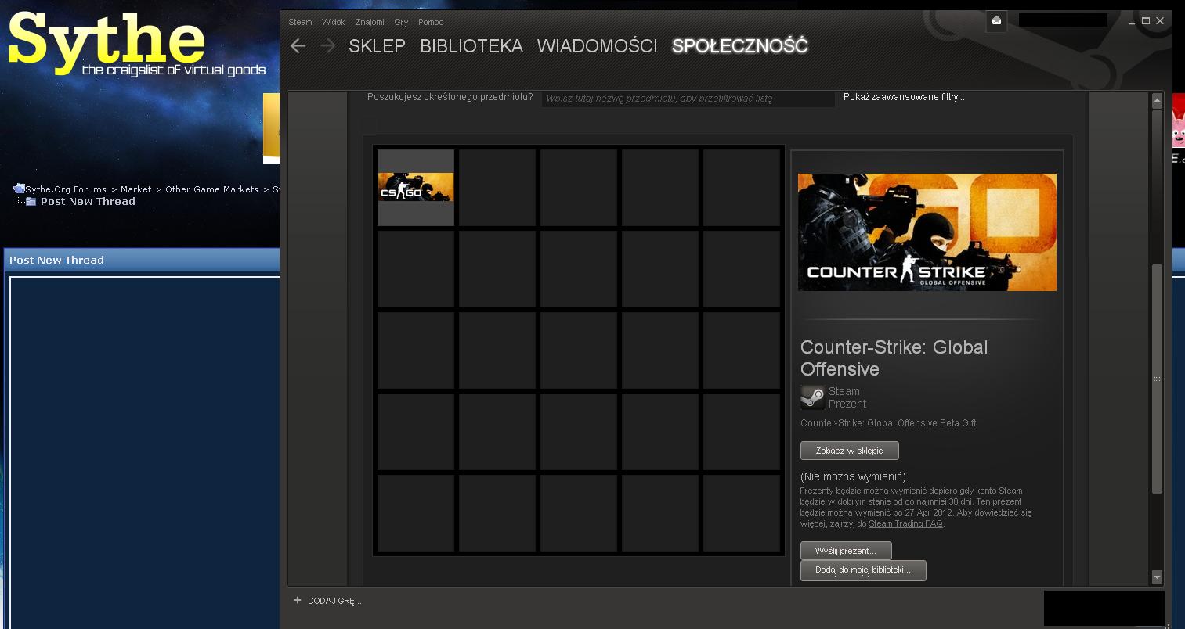
Task: Click the Sythe logo in the browser
Action: click(137, 43)
